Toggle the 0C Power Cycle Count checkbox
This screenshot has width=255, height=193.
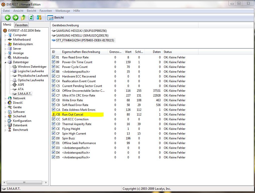pos(53,66)
